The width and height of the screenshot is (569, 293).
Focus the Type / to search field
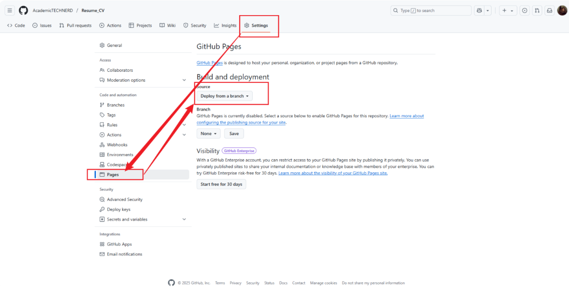coord(431,11)
